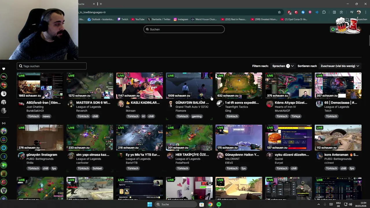Open the ABD/İsrail-İran stream thumbnail
Viewport: 370px width, 208px height.
click(40, 86)
